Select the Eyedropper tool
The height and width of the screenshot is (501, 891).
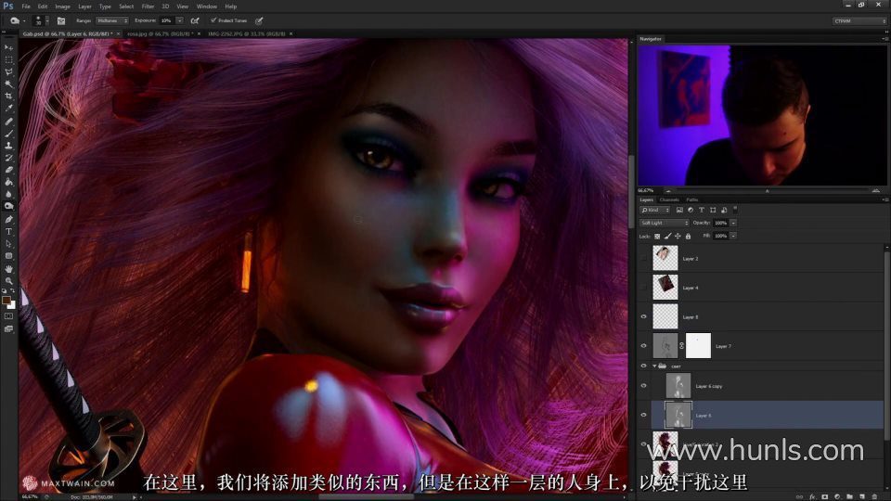click(8, 108)
